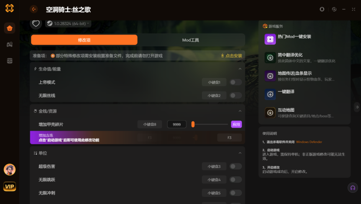This screenshot has width=361, height=204.
Task: Change 无限丝线 hotkey 小键盘2
Action: [x=214, y=95]
